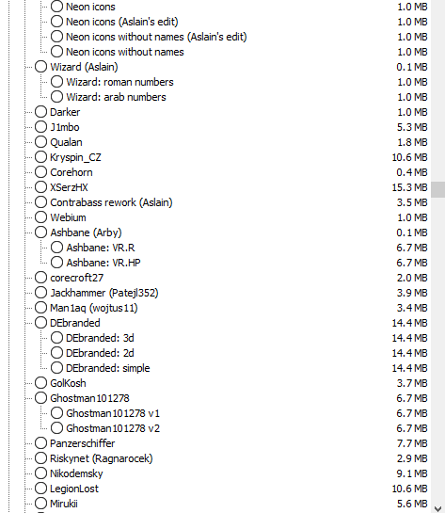445x513 pixels.
Task: Choose Neon icons (Aslain's edit) option
Action: click(56, 22)
